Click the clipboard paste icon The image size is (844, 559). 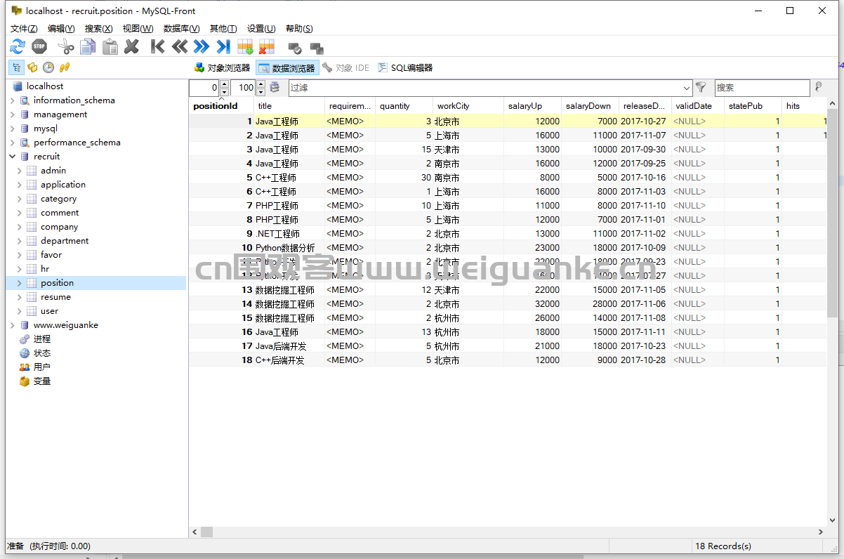coord(110,47)
